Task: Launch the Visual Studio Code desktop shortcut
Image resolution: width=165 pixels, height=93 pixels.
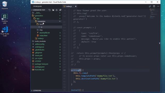Action: [5, 32]
